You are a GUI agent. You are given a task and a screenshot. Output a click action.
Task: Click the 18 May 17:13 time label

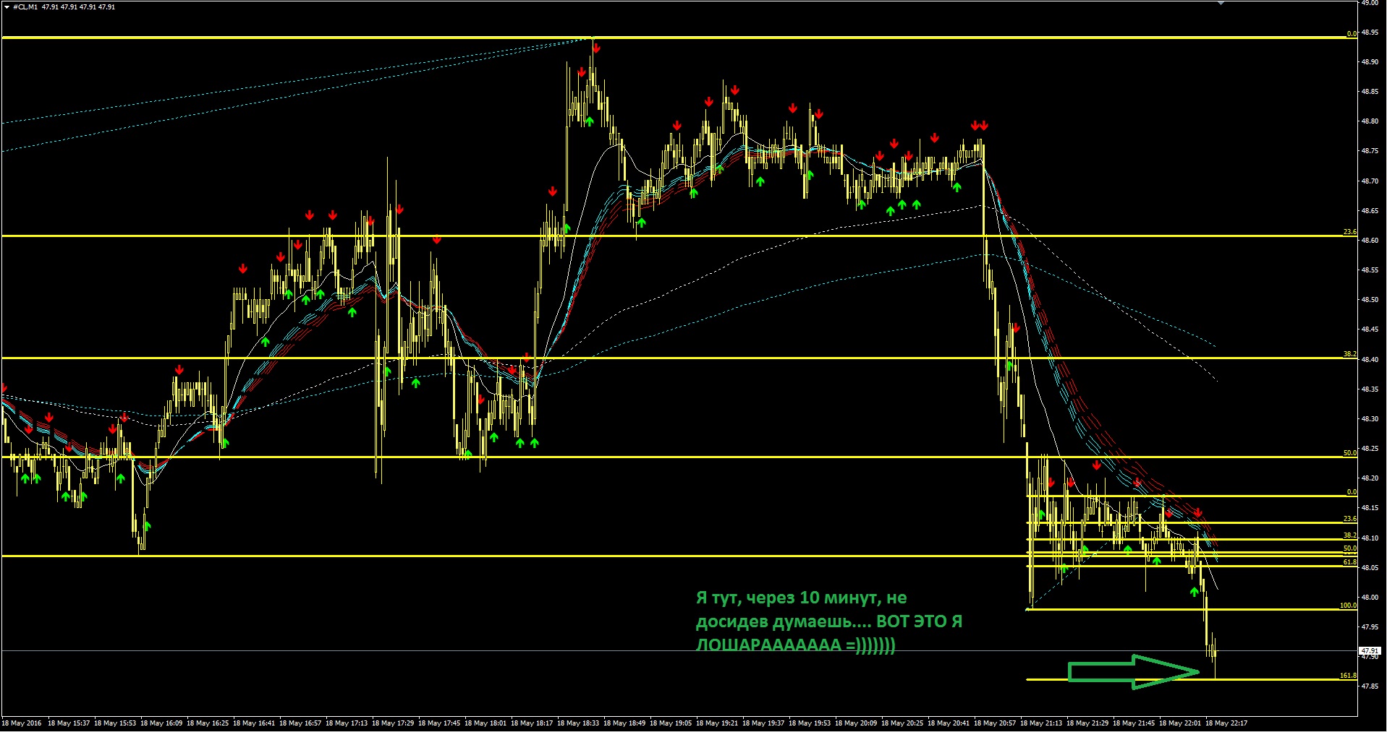[347, 723]
